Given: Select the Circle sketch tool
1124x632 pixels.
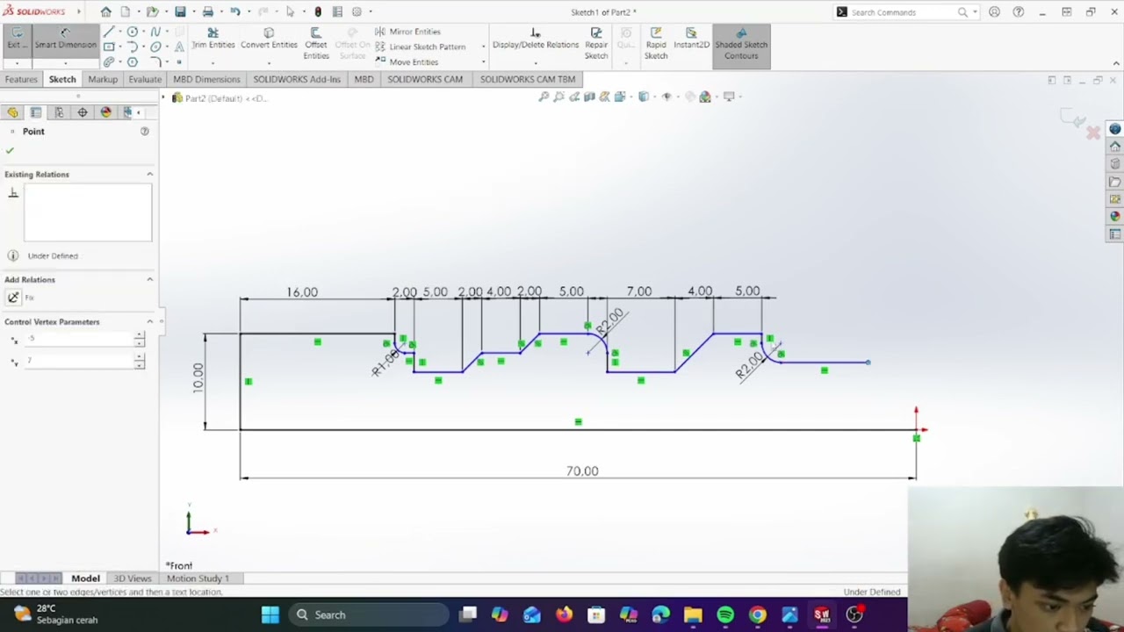Looking at the screenshot, I should click(133, 32).
